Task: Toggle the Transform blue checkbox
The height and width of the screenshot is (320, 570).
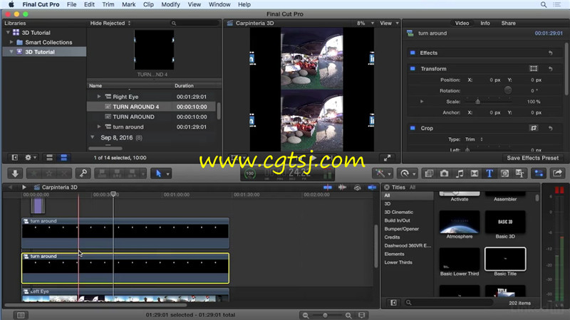Action: pos(413,68)
